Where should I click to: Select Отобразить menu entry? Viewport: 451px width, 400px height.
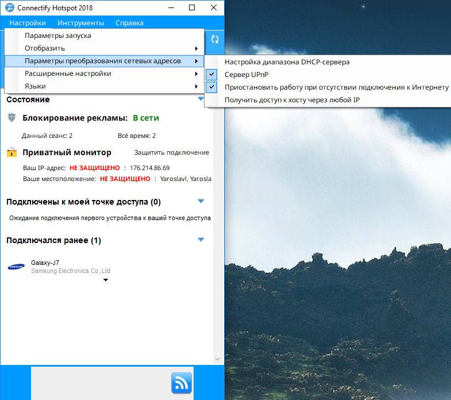point(104,48)
